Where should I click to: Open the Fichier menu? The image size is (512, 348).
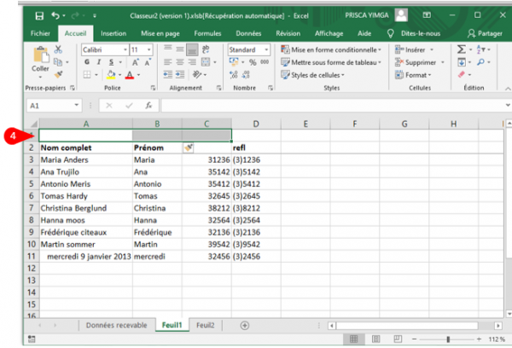coord(40,33)
